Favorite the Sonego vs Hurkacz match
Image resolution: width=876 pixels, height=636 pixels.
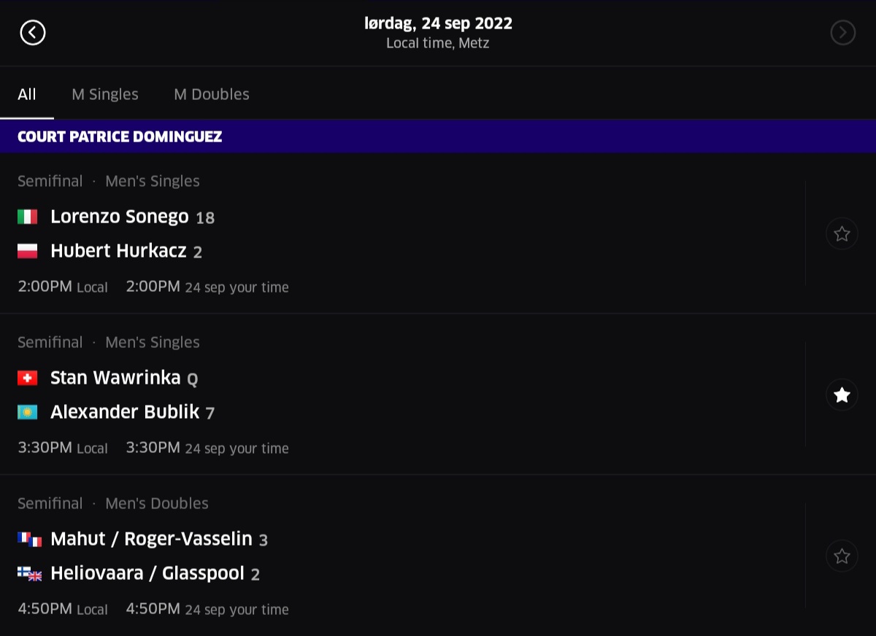pos(842,233)
